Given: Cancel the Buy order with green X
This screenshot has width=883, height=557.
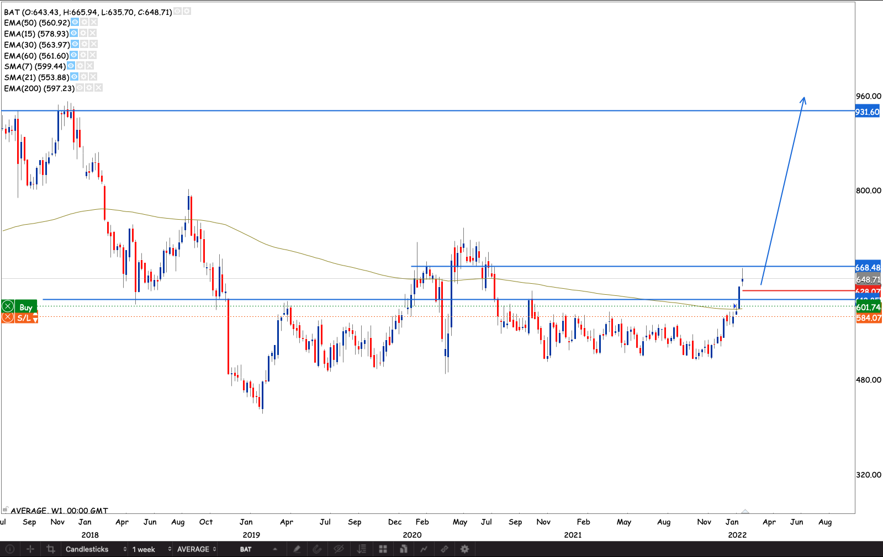Looking at the screenshot, I should point(8,307).
